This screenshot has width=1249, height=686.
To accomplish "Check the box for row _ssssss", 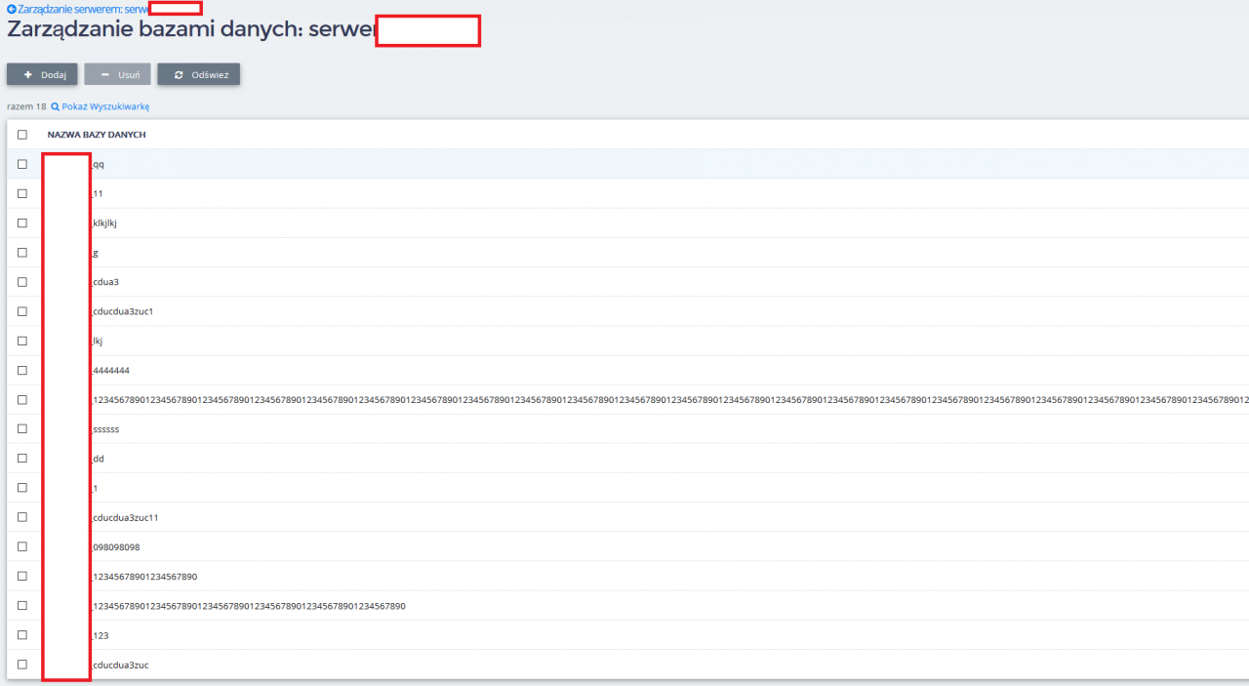I will tap(22, 429).
